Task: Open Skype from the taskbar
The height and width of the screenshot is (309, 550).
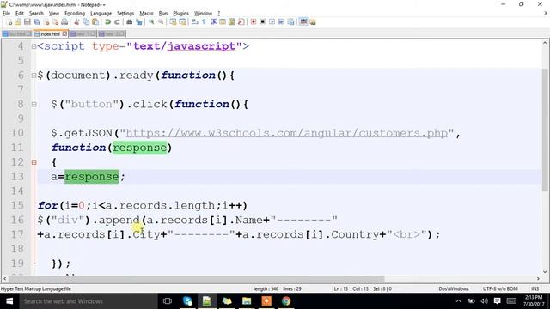Action: coord(187,301)
